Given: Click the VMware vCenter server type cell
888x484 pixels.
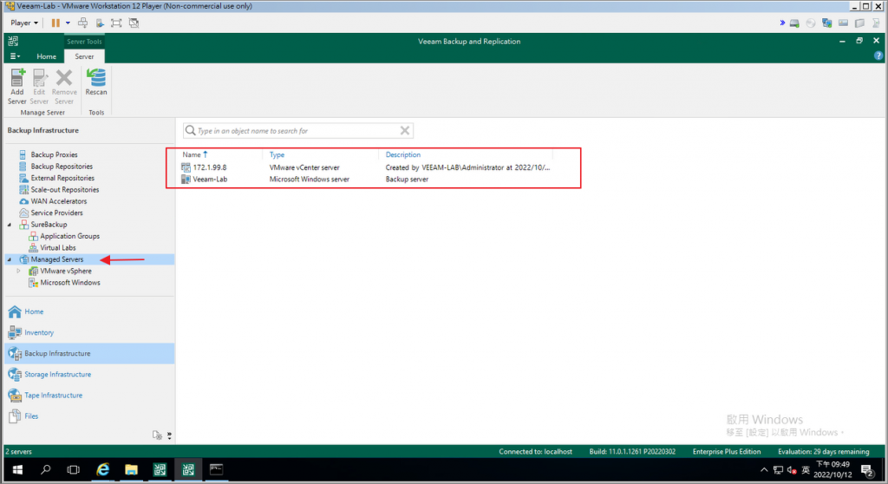Looking at the screenshot, I should pyautogui.click(x=304, y=167).
